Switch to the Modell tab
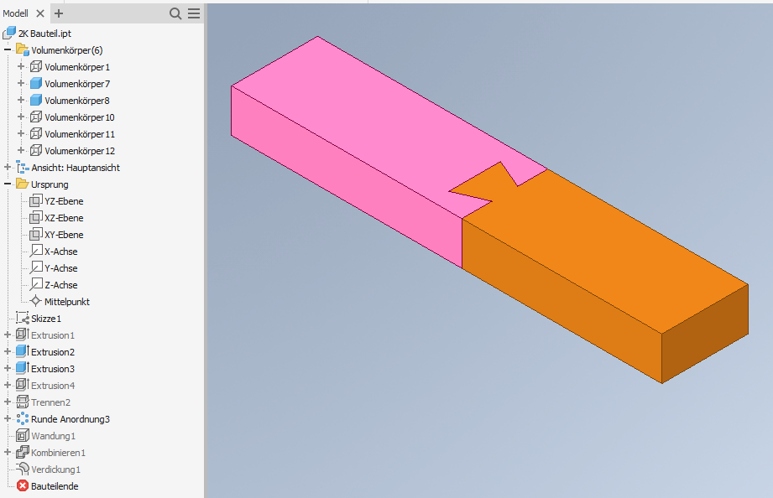 tap(15, 13)
